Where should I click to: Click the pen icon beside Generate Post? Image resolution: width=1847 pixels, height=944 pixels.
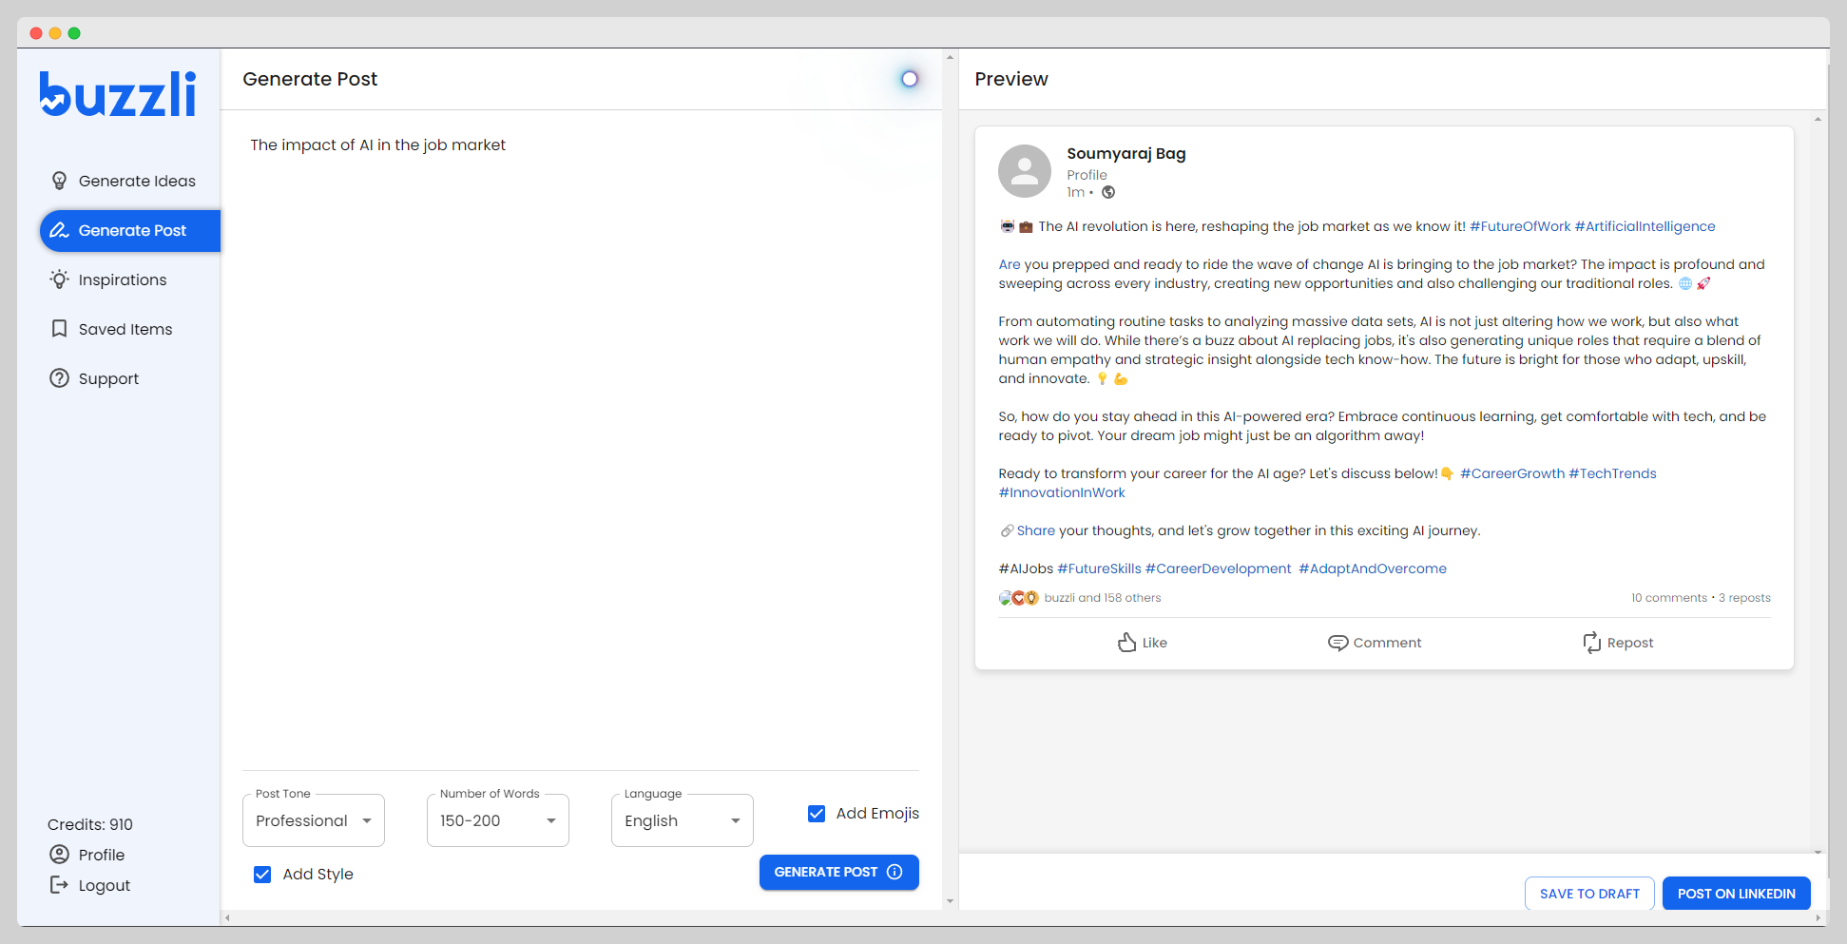click(59, 230)
